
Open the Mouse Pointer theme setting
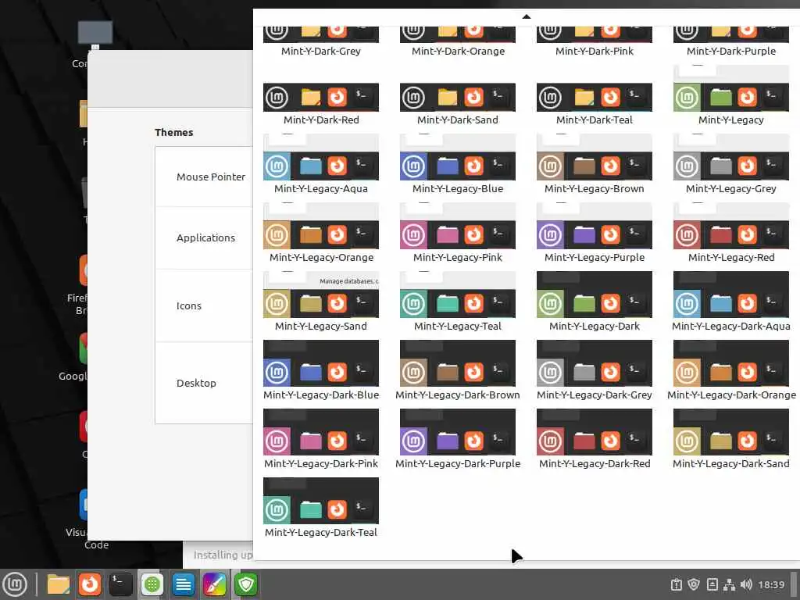coord(204,177)
